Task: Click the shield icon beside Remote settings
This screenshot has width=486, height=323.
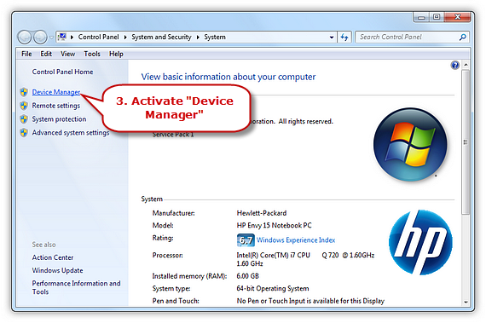Action: [x=24, y=106]
